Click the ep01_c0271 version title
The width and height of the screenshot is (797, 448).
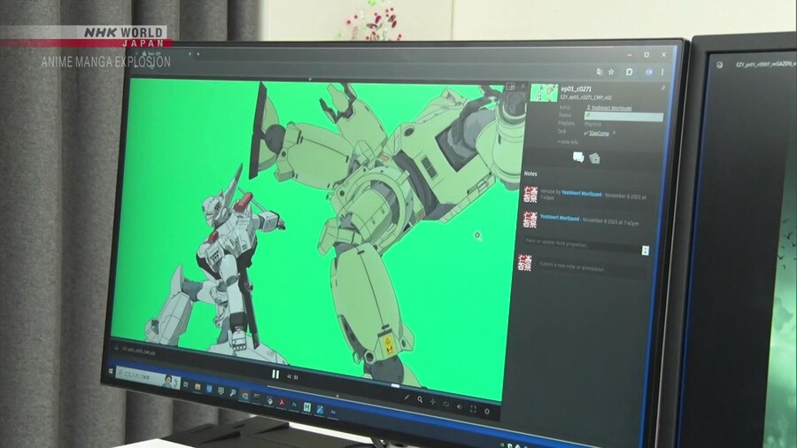[576, 89]
